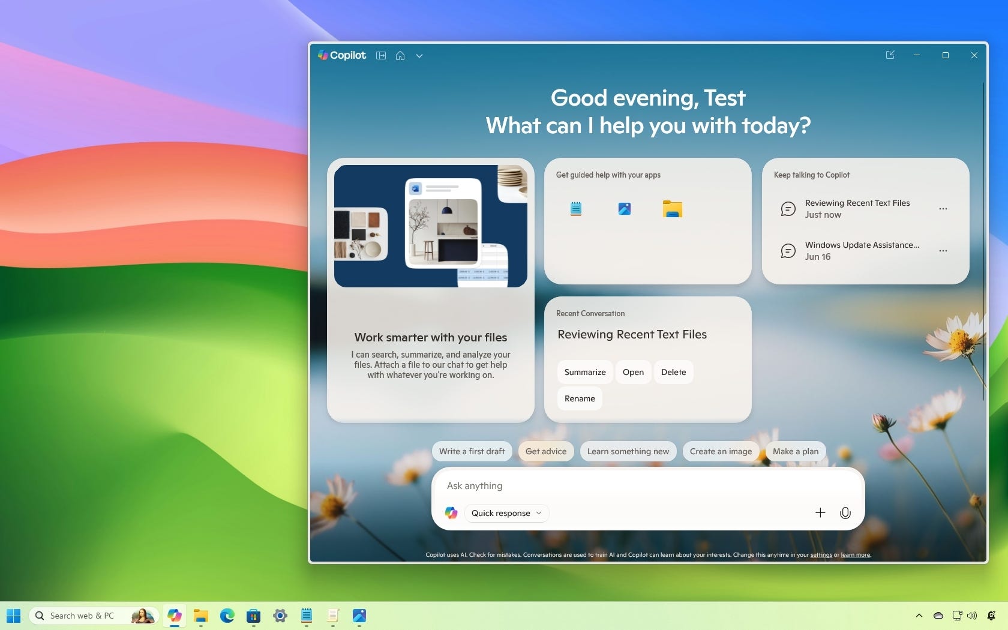Open Copilot from the taskbar

(x=175, y=616)
